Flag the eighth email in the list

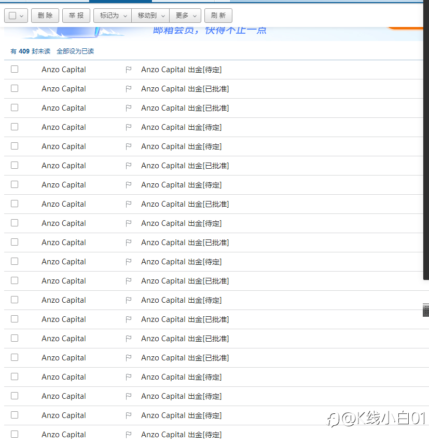[x=129, y=204]
